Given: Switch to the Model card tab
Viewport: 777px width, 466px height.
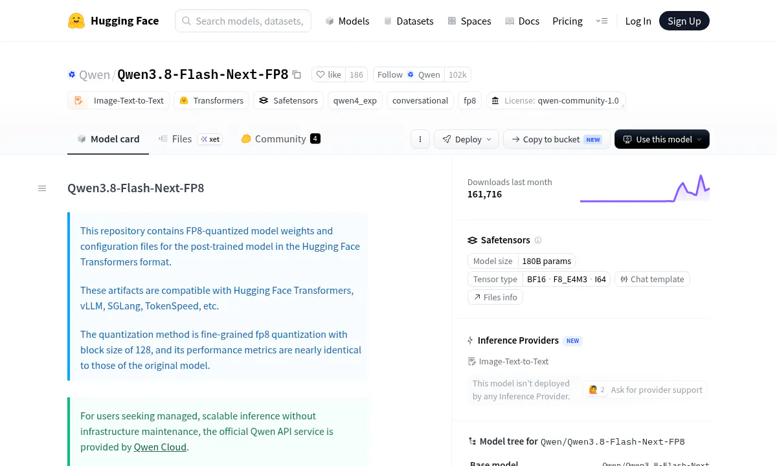Looking at the screenshot, I should (x=108, y=139).
